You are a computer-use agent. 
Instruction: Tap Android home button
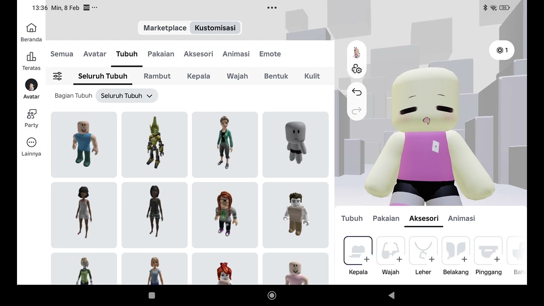point(272,295)
